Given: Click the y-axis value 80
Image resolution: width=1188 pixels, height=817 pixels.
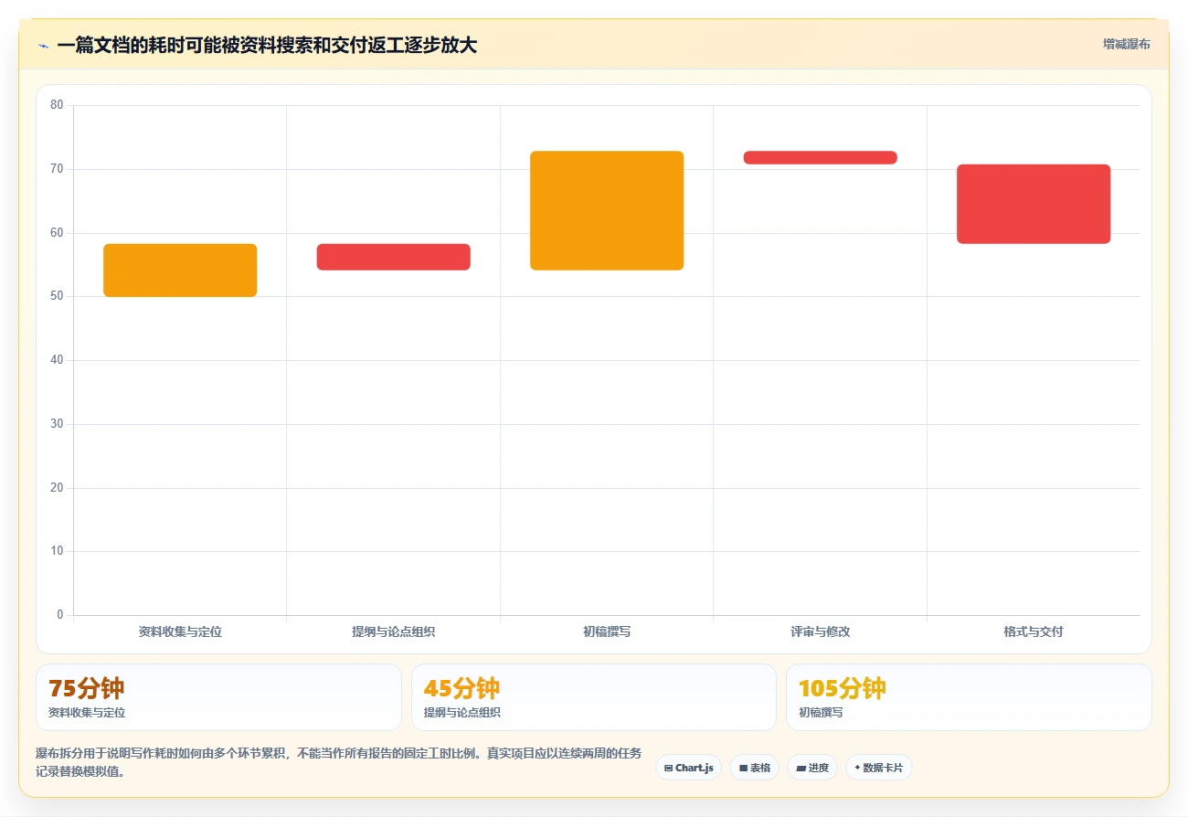Looking at the screenshot, I should pyautogui.click(x=57, y=105).
